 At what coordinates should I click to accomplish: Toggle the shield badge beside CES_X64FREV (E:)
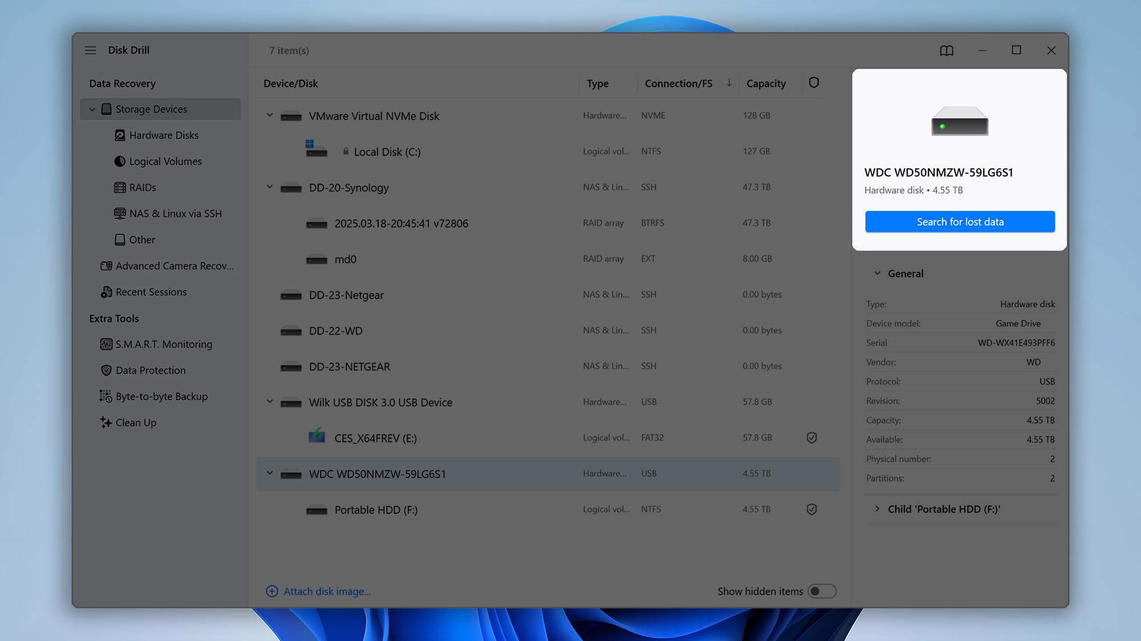[811, 438]
